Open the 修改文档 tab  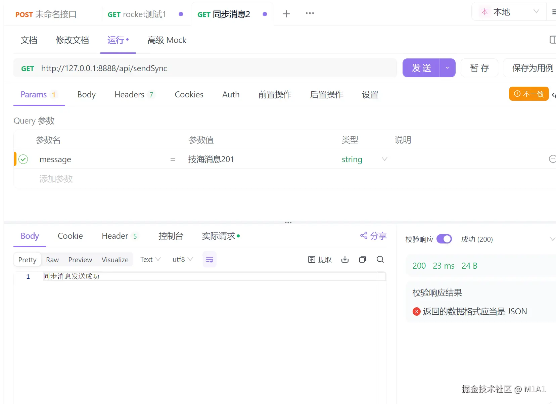(x=73, y=40)
